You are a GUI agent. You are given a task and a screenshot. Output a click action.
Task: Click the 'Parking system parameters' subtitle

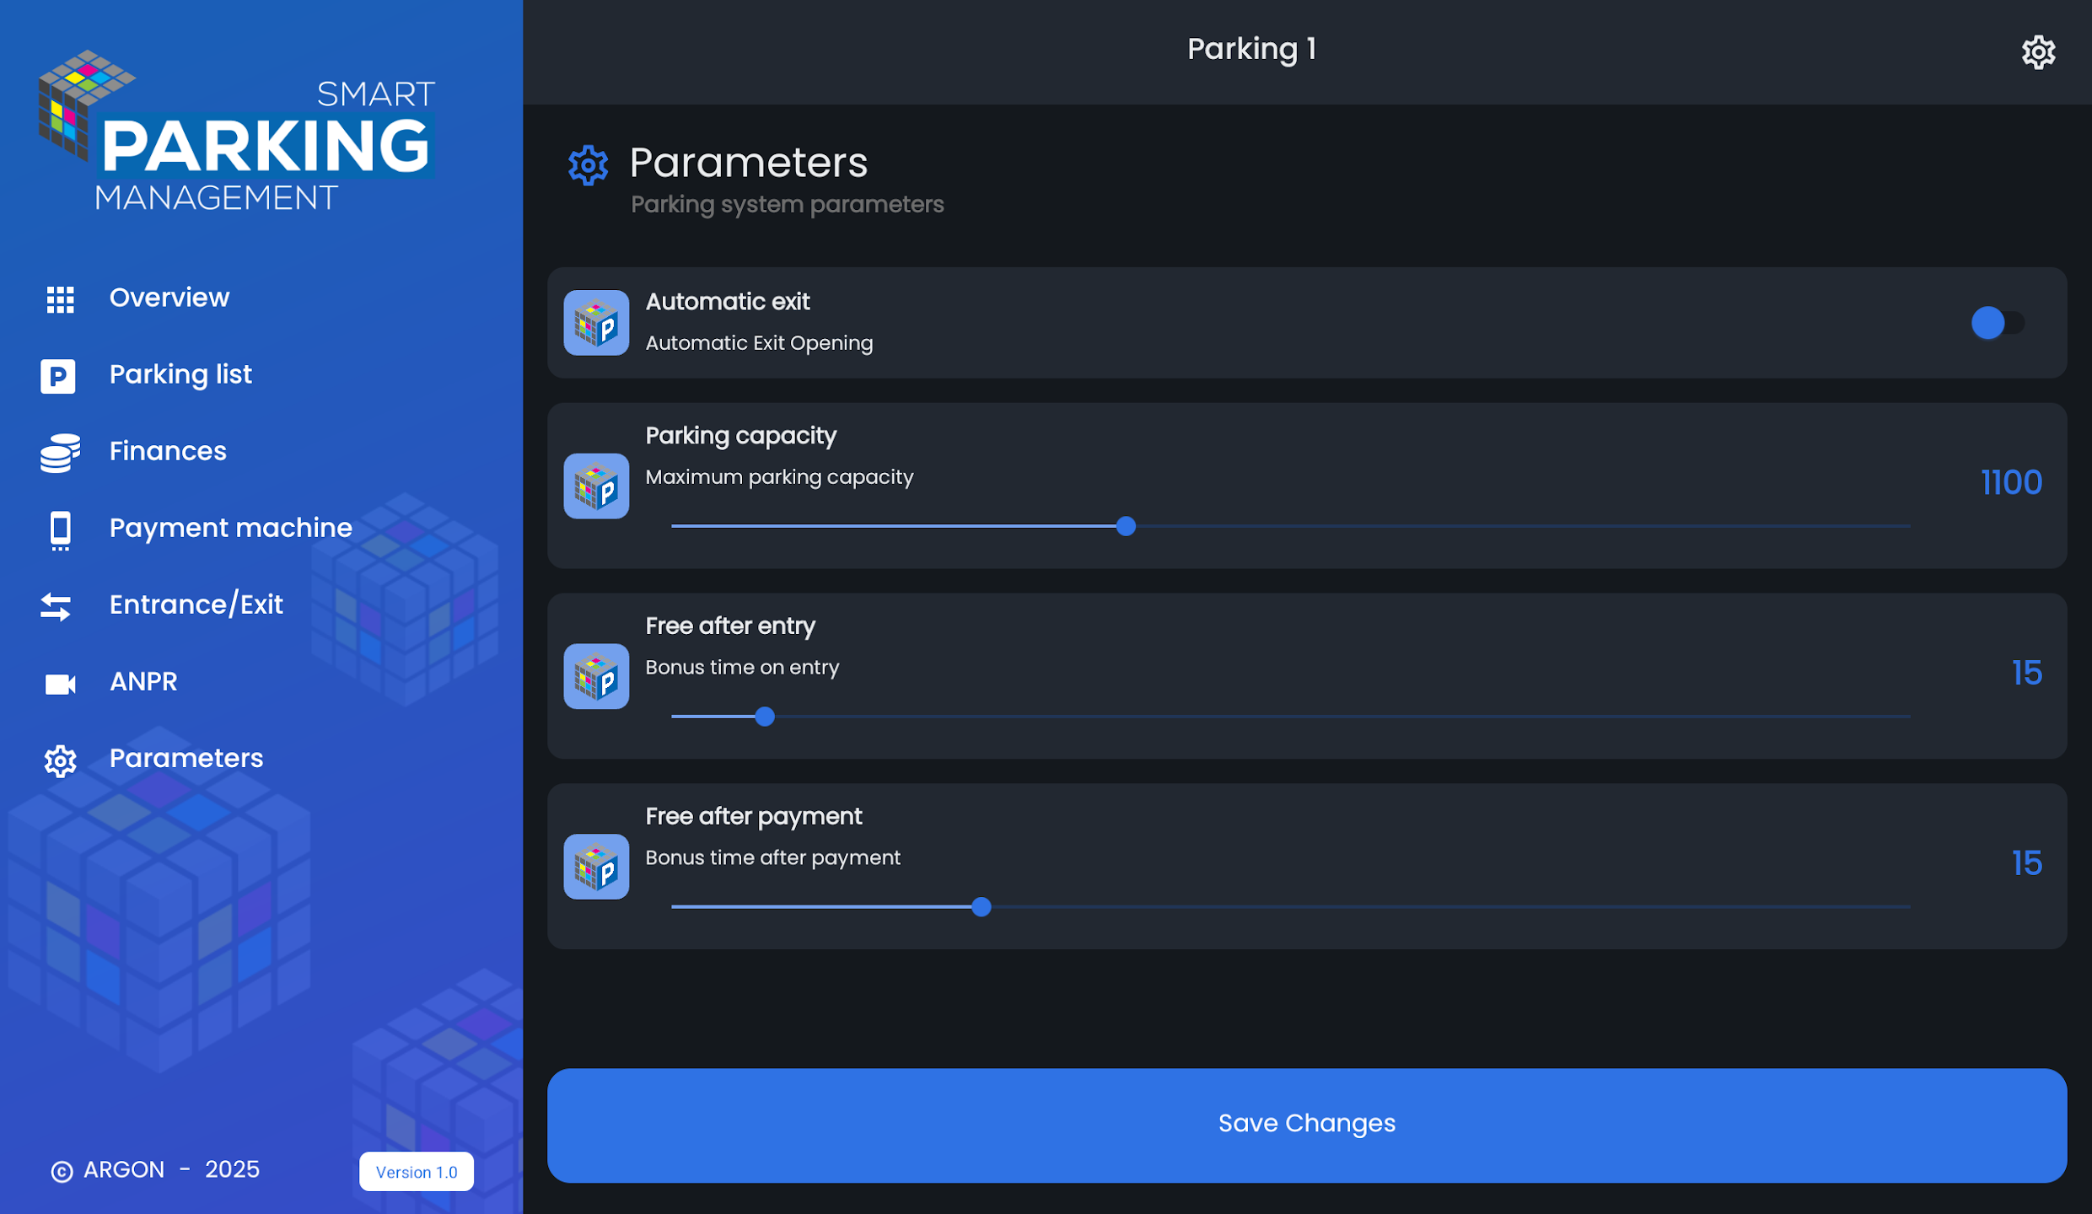click(x=787, y=205)
